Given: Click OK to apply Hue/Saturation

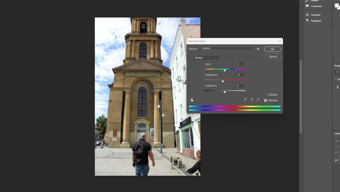Looking at the screenshot, I should (272, 49).
